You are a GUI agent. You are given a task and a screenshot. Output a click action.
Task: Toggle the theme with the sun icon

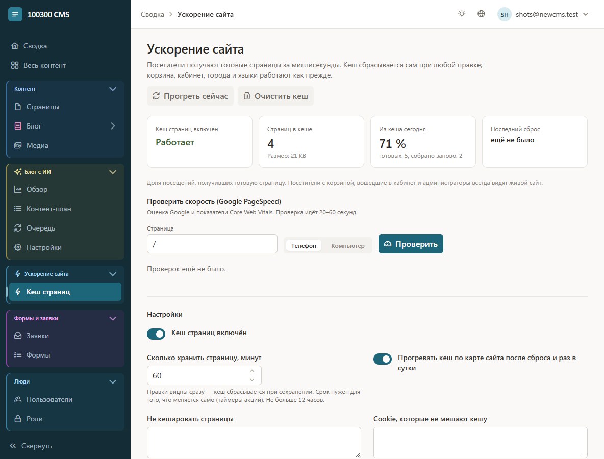tap(462, 14)
